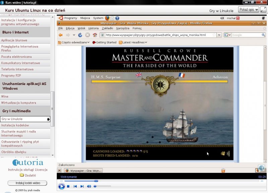Select Instalacja kodeków lesson in sidebar
This screenshot has width=268, height=193.
click(15, 125)
